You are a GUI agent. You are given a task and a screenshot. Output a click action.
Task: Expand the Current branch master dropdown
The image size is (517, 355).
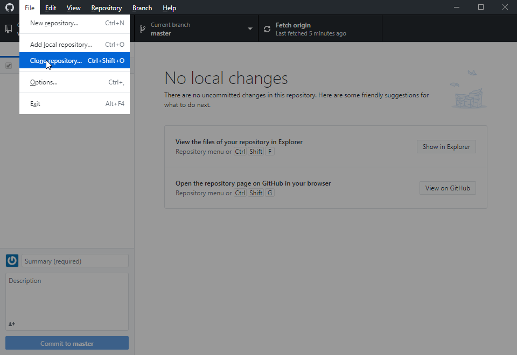coord(196,29)
